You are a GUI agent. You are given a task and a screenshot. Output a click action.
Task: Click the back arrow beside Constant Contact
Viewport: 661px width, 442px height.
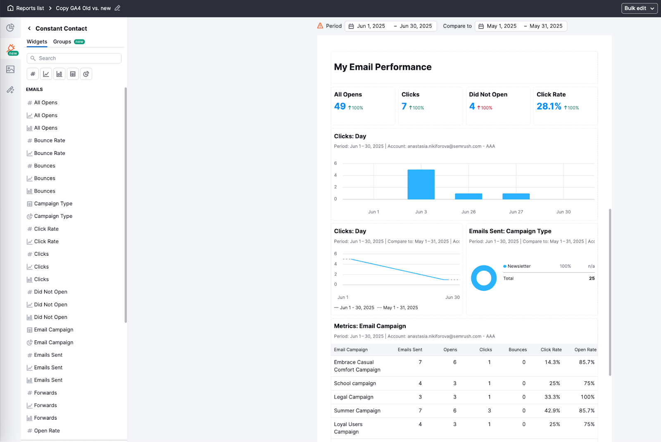(29, 28)
